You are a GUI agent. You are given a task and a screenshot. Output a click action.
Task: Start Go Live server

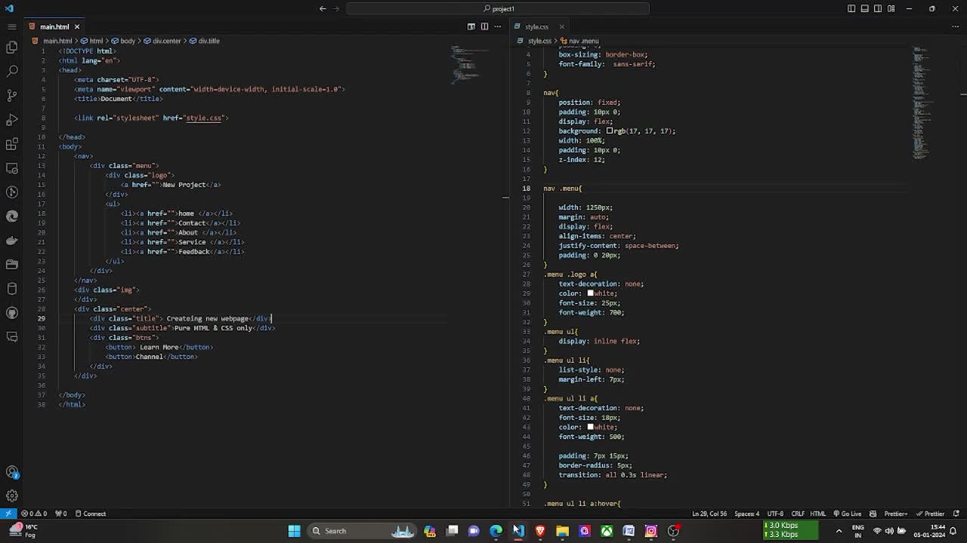pyautogui.click(x=847, y=514)
